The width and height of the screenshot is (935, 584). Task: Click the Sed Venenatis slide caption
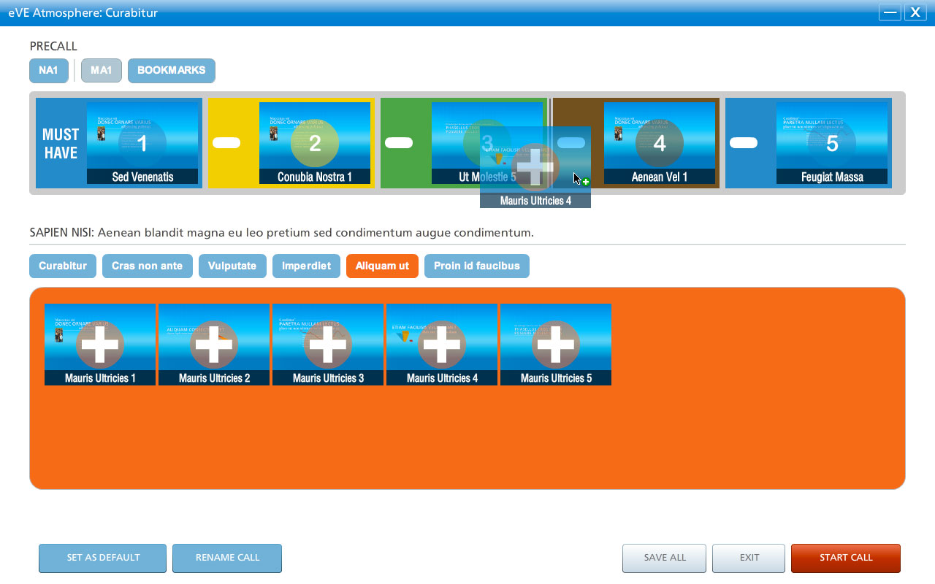142,177
